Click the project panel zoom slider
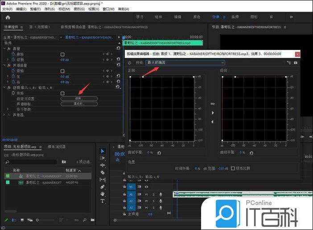313x230 pixels. coord(37,220)
